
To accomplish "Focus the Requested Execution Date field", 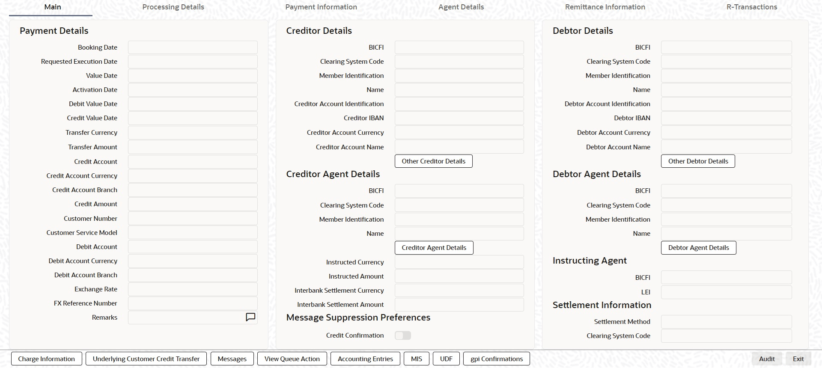I will tap(193, 62).
